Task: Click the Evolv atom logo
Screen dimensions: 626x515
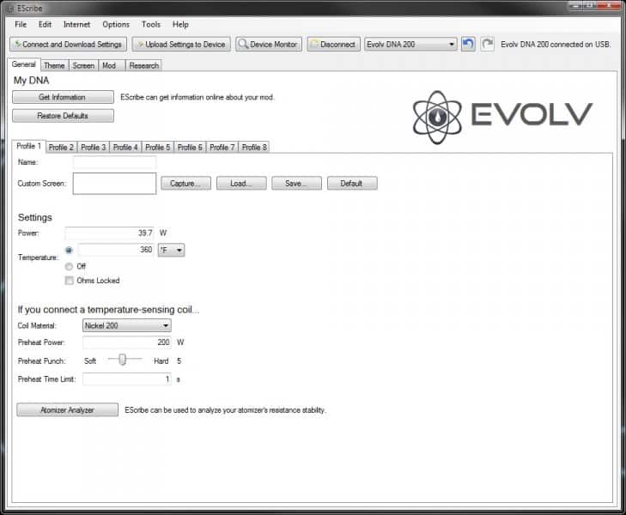Action: 438,118
